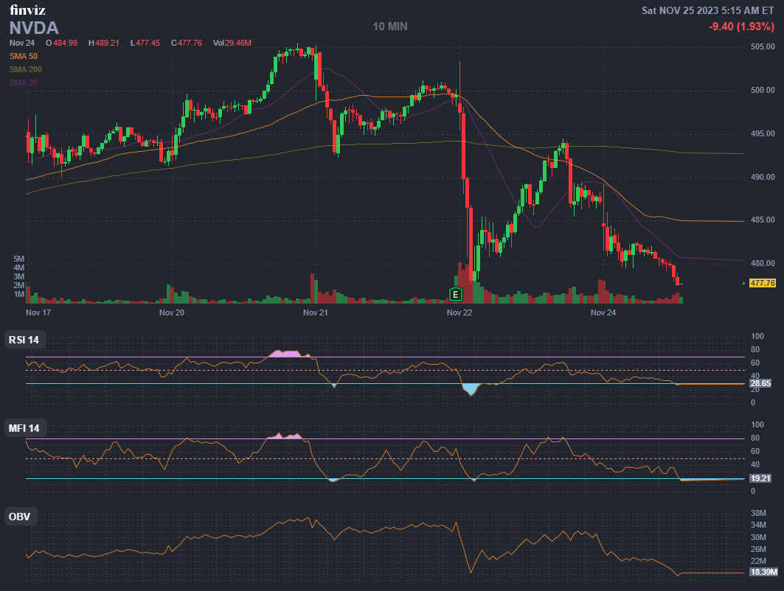Screen dimensions: 784x591
Task: Click the Sat NOV 25 2023 timestamp
Action: 707,10
